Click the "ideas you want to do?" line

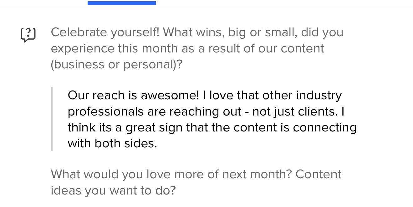[x=113, y=190]
